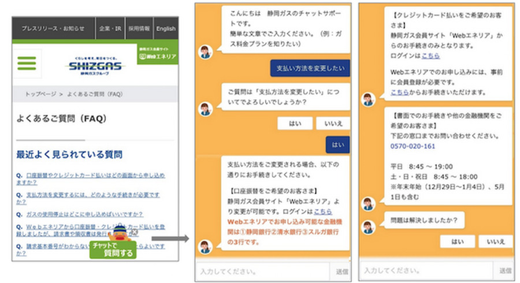520x283 pixels.
Task: Click the operator avatar beside the greeting message
Action: point(205,51)
